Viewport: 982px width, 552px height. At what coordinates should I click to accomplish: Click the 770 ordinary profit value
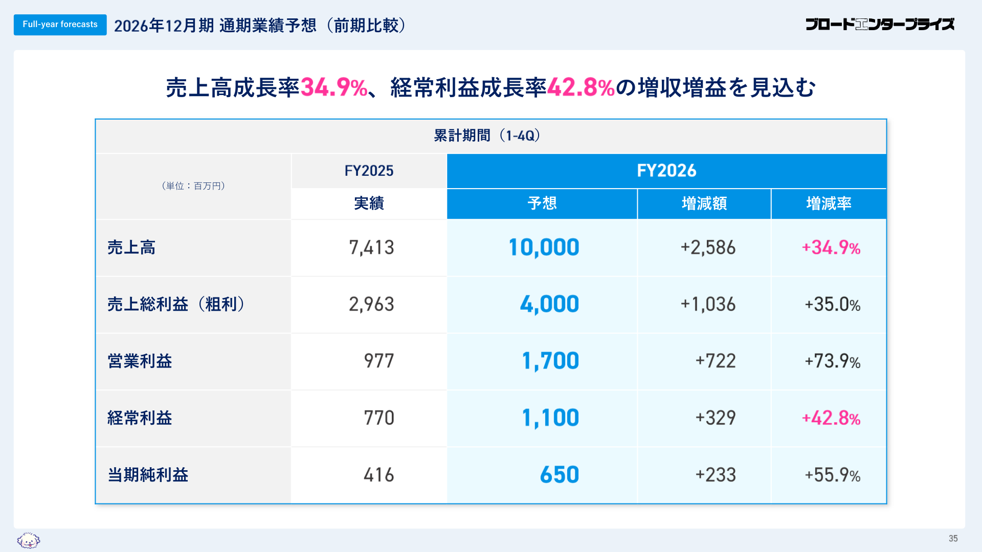coord(379,418)
